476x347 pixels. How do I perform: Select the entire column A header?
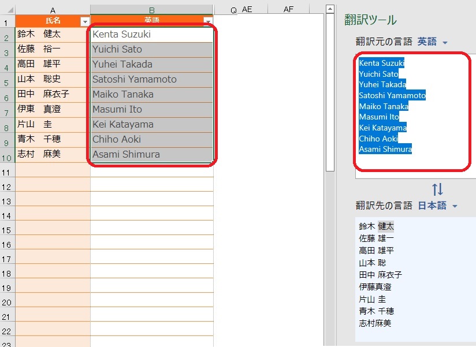coord(53,9)
